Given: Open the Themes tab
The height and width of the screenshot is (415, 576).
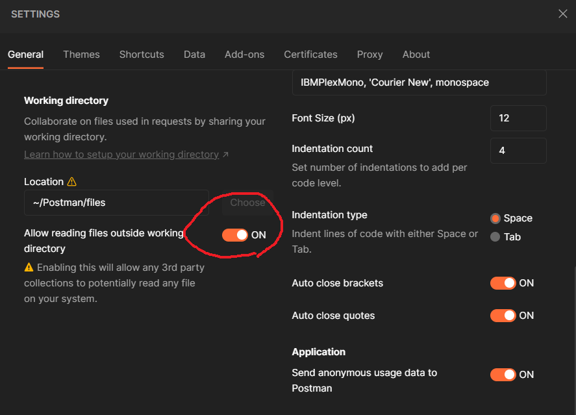Looking at the screenshot, I should click(82, 55).
